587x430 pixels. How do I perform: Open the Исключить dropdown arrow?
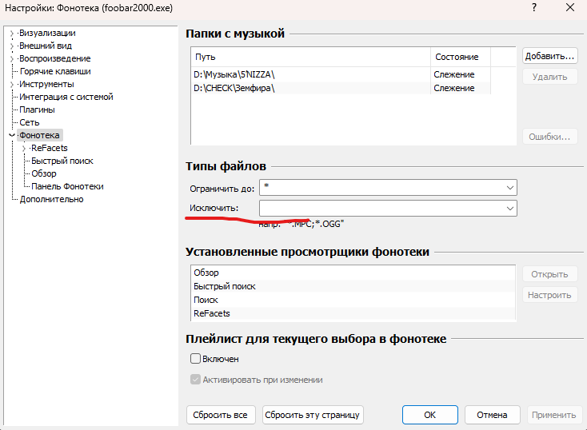pyautogui.click(x=509, y=208)
